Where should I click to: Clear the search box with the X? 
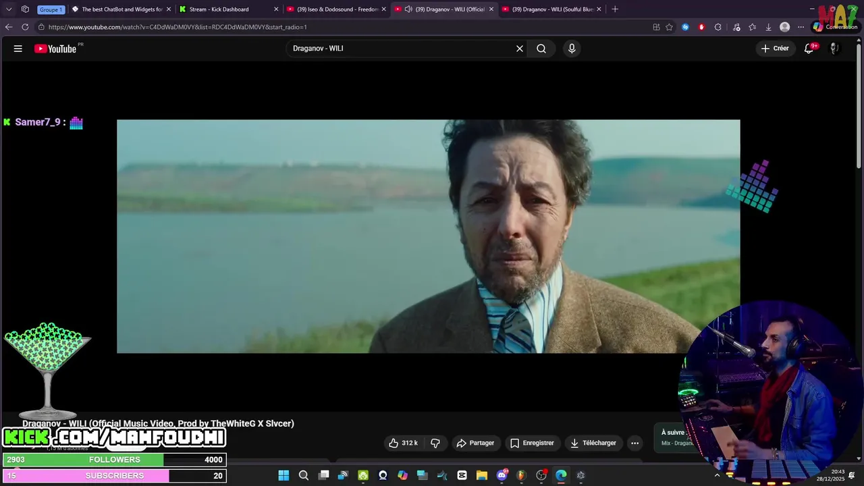point(520,49)
